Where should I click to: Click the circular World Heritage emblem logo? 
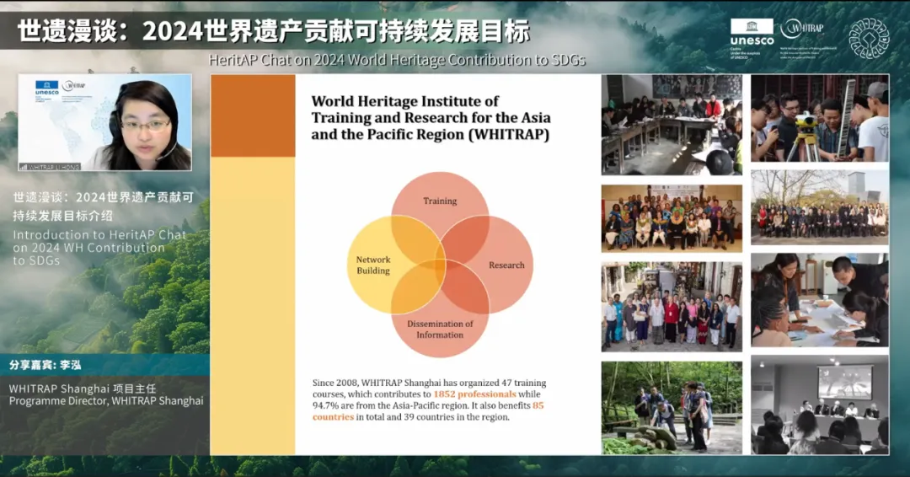[x=869, y=38]
